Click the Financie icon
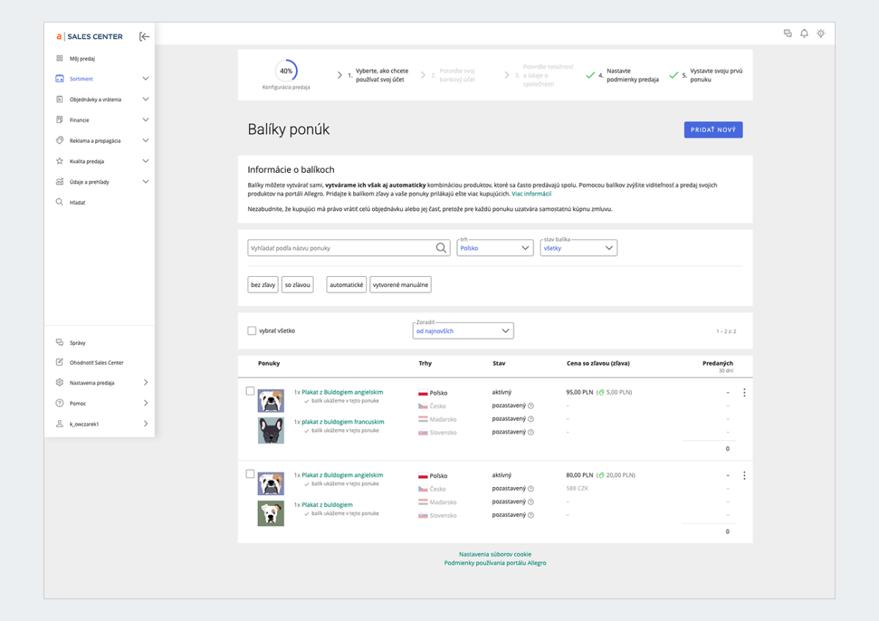The image size is (879, 621). coord(59,119)
